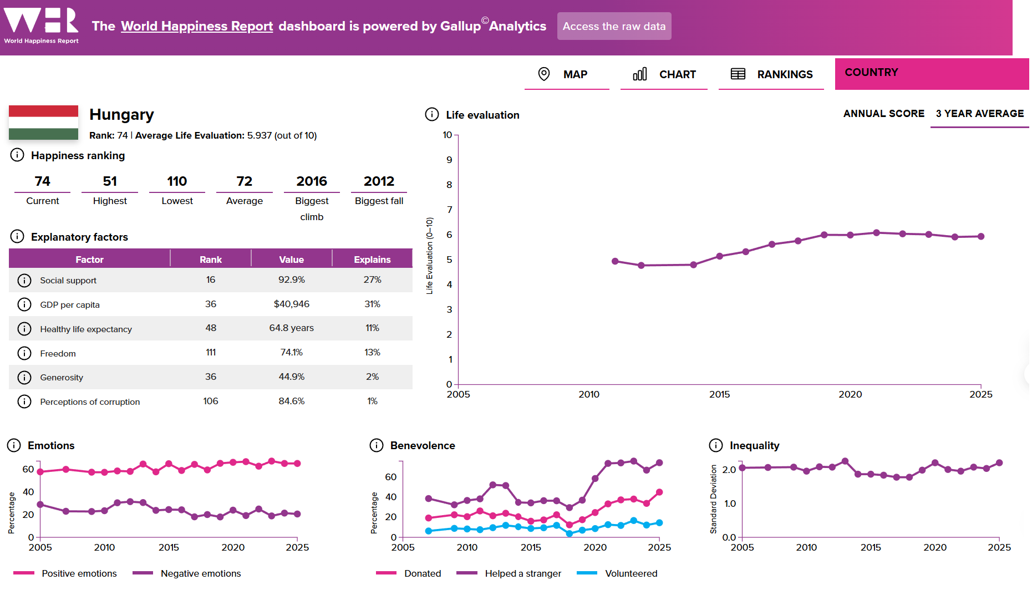The height and width of the screenshot is (595, 1032).
Task: Click Highest ranking value 51
Action: tap(110, 181)
